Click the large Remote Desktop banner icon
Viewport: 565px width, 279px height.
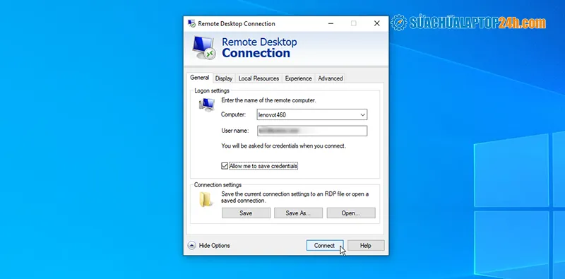pyautogui.click(x=203, y=47)
